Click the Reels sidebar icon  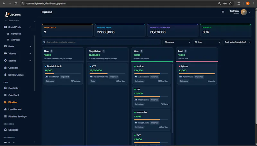5,46
